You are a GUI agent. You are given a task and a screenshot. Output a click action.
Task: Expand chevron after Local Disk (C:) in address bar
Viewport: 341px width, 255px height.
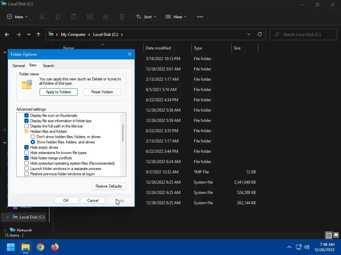[x=122, y=35]
